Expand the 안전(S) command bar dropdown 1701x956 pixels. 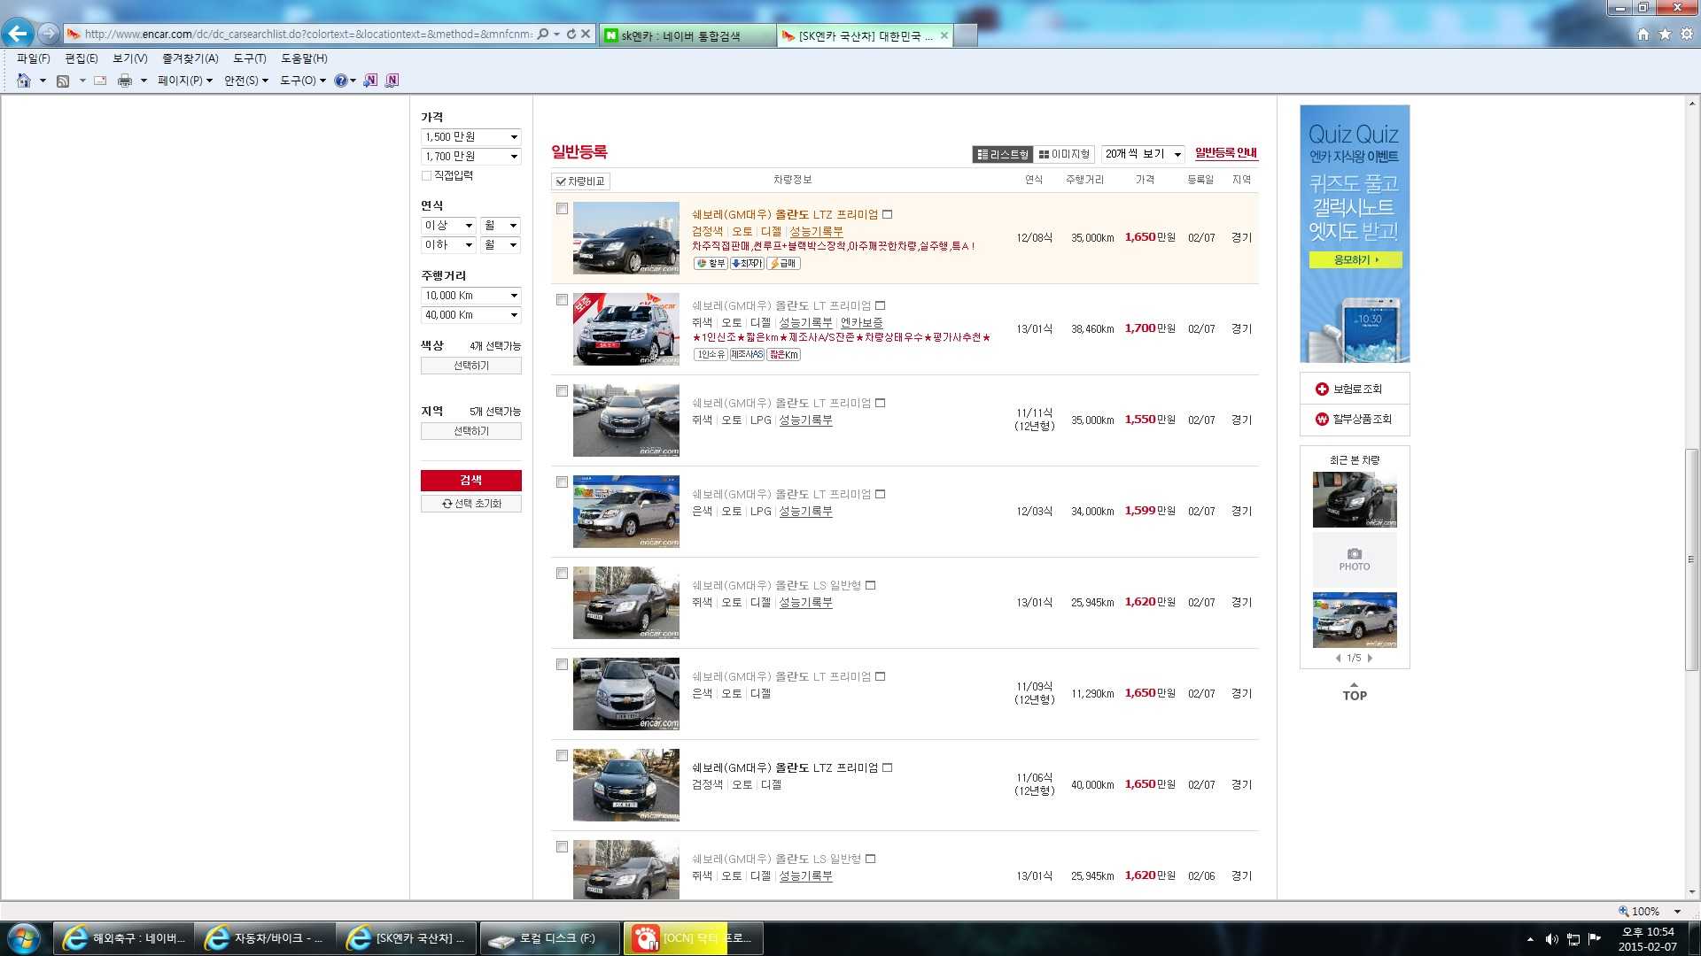tap(245, 81)
